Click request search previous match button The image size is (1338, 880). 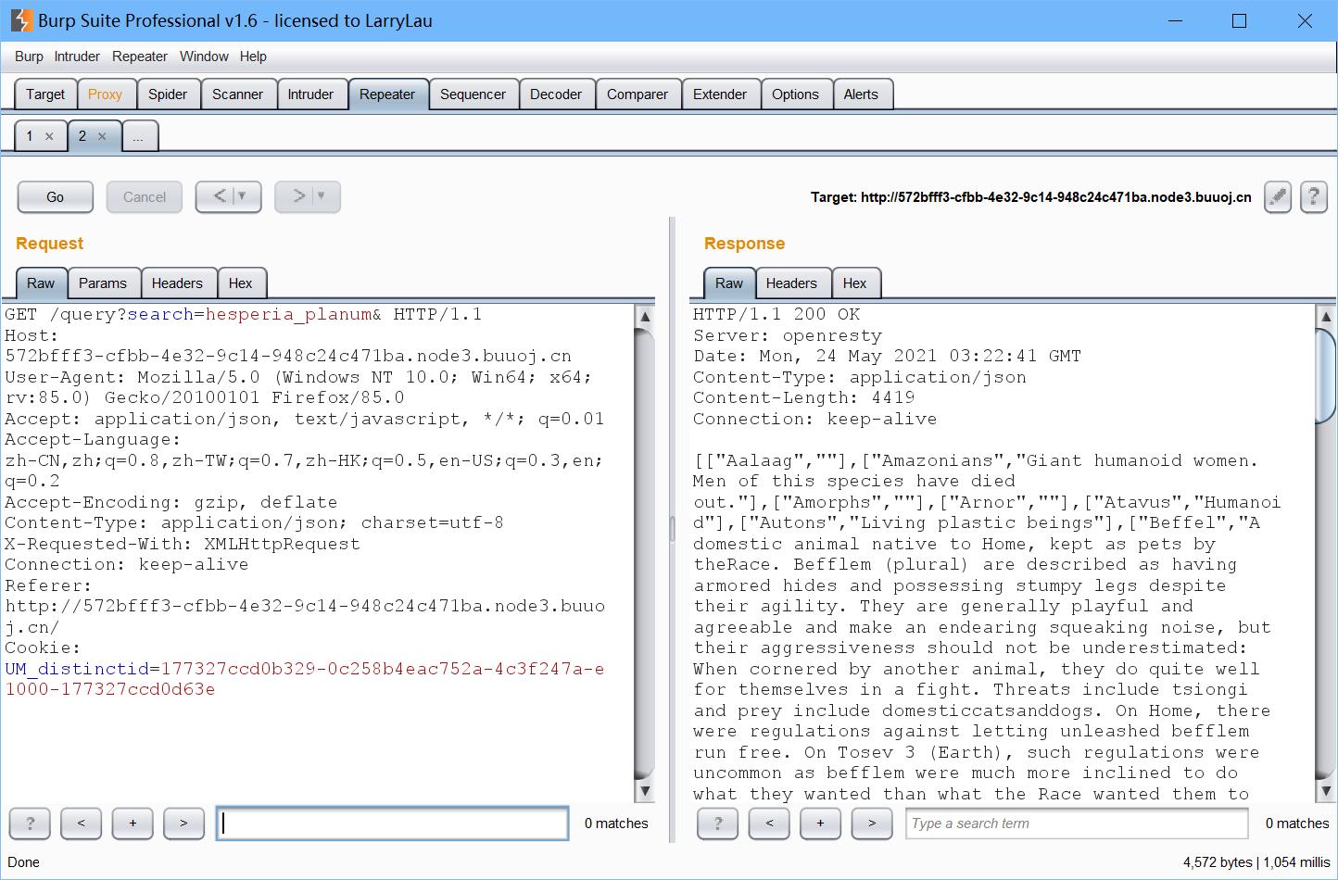click(82, 823)
